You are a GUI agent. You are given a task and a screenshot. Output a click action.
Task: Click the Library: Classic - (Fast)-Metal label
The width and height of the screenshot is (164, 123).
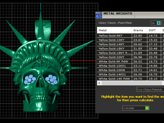click(x=115, y=23)
